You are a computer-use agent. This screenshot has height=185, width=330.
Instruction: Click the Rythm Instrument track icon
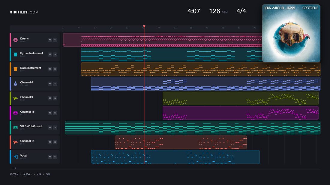click(x=15, y=54)
